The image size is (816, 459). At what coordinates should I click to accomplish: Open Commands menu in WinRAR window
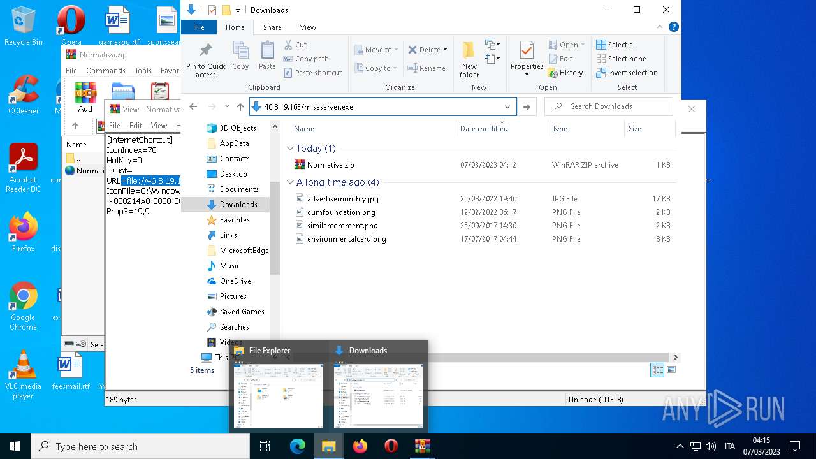(106, 71)
